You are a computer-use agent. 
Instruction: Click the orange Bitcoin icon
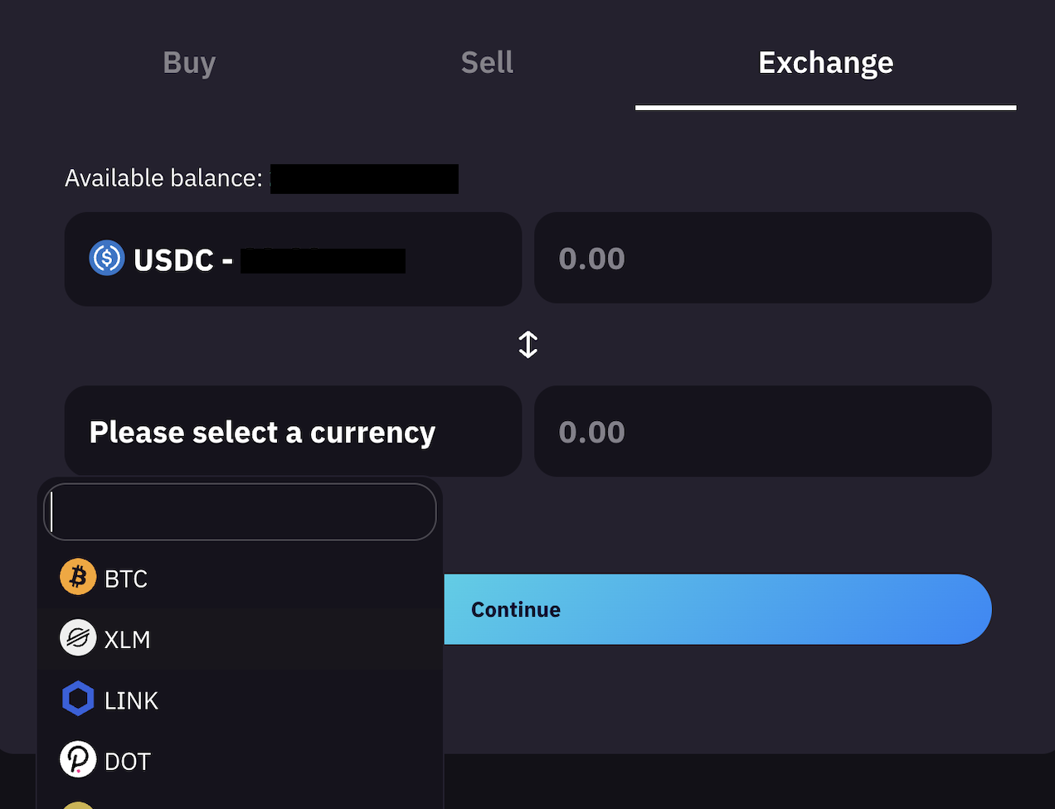(x=78, y=577)
